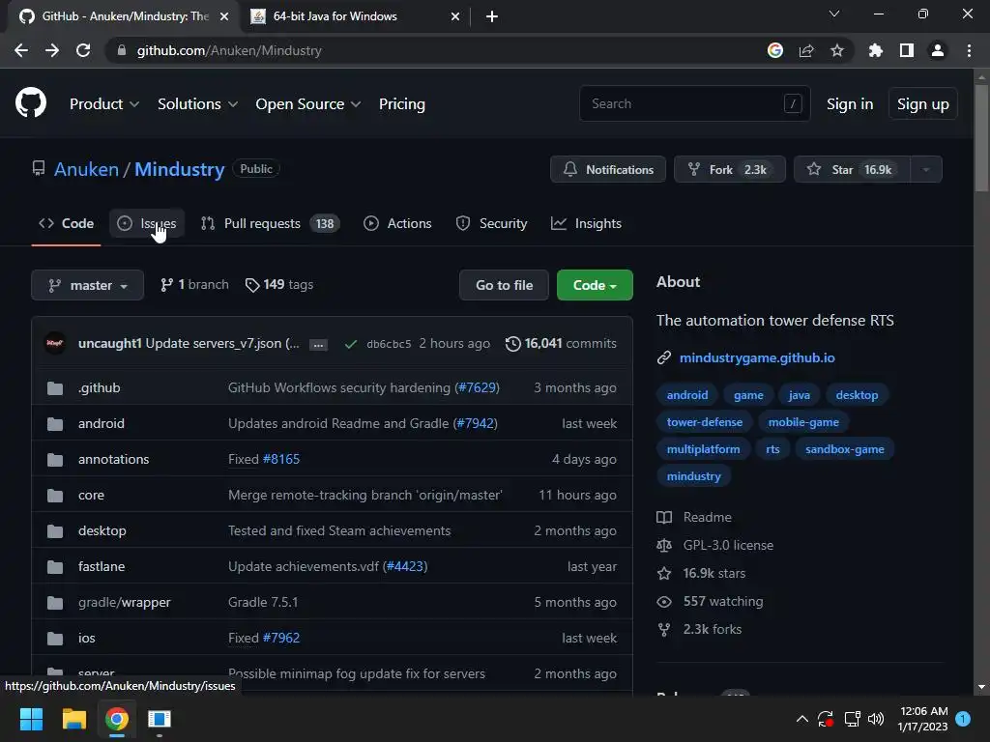990x742 pixels.
Task: Click the site lock icon
Action: (122, 50)
